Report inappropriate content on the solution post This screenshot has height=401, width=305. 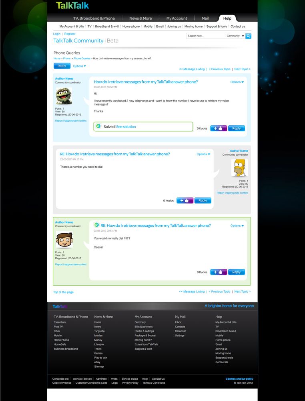(x=70, y=265)
